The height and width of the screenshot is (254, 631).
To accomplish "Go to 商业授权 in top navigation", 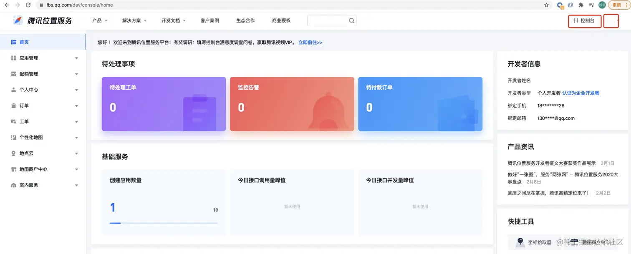I will pos(281,20).
